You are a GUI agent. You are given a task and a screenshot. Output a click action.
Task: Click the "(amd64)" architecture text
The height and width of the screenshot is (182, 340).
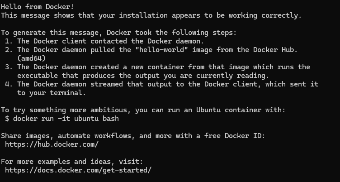coord(32,58)
